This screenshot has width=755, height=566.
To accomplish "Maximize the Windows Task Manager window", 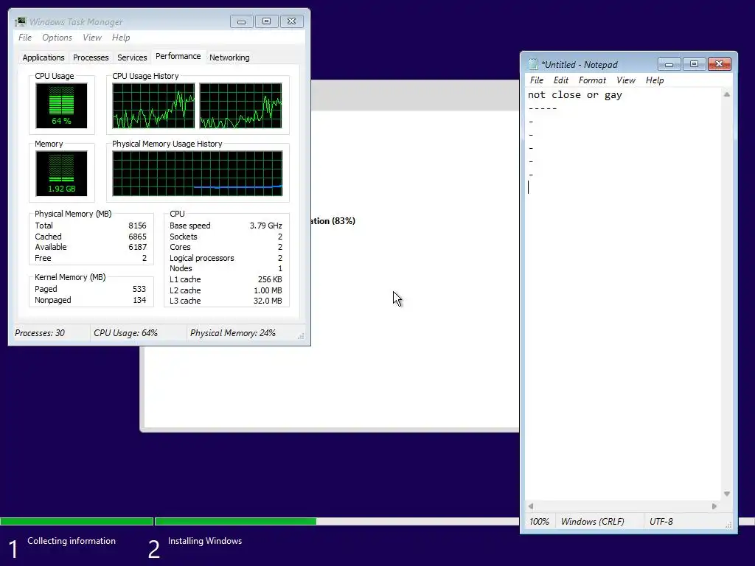I will coord(266,21).
